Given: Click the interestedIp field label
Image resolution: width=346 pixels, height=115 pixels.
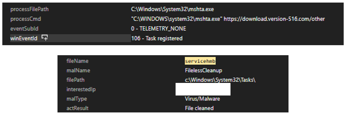Looking at the screenshot, I should point(79,89).
